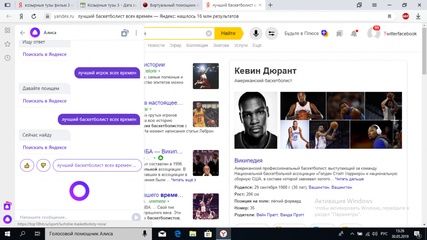Open the Знатоки search category

coord(221,45)
